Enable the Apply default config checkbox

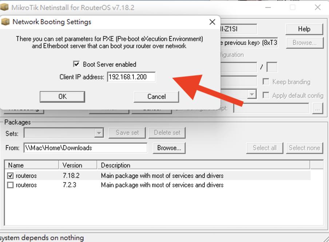(x=266, y=95)
